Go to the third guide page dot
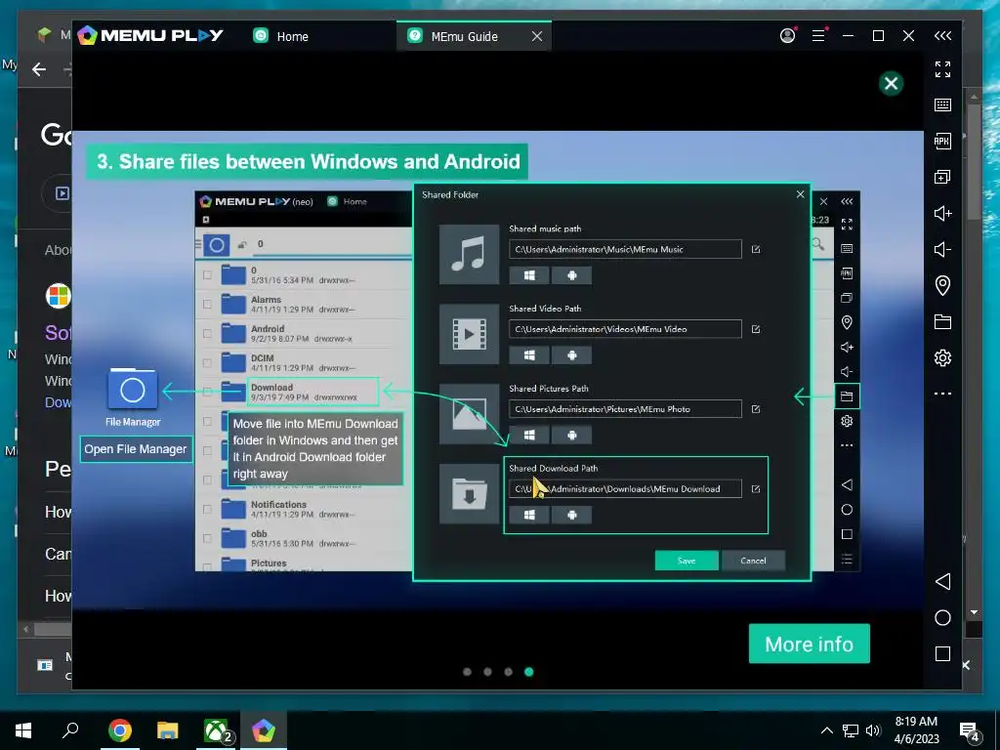1000x750 pixels. pos(508,672)
